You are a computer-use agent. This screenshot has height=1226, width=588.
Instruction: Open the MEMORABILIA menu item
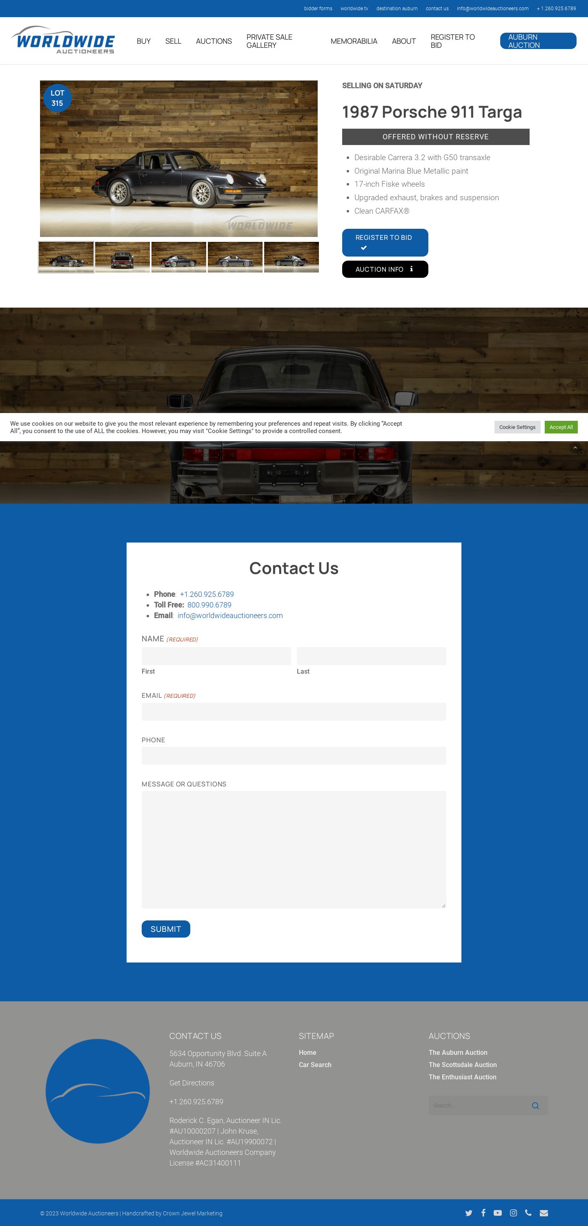pos(354,41)
